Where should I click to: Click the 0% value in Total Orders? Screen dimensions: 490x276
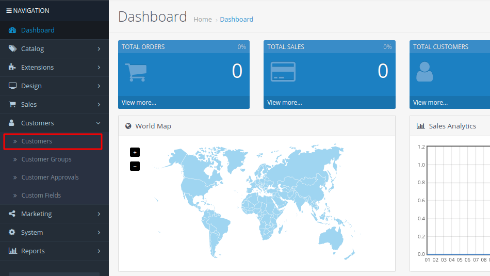[x=241, y=47]
